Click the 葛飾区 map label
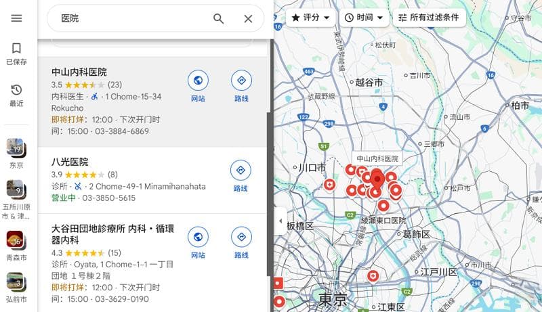 click(416, 234)
